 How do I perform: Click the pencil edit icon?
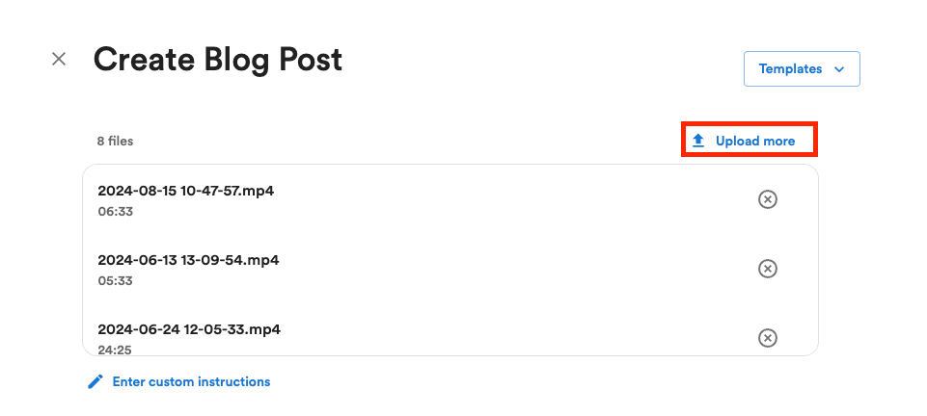coord(95,382)
